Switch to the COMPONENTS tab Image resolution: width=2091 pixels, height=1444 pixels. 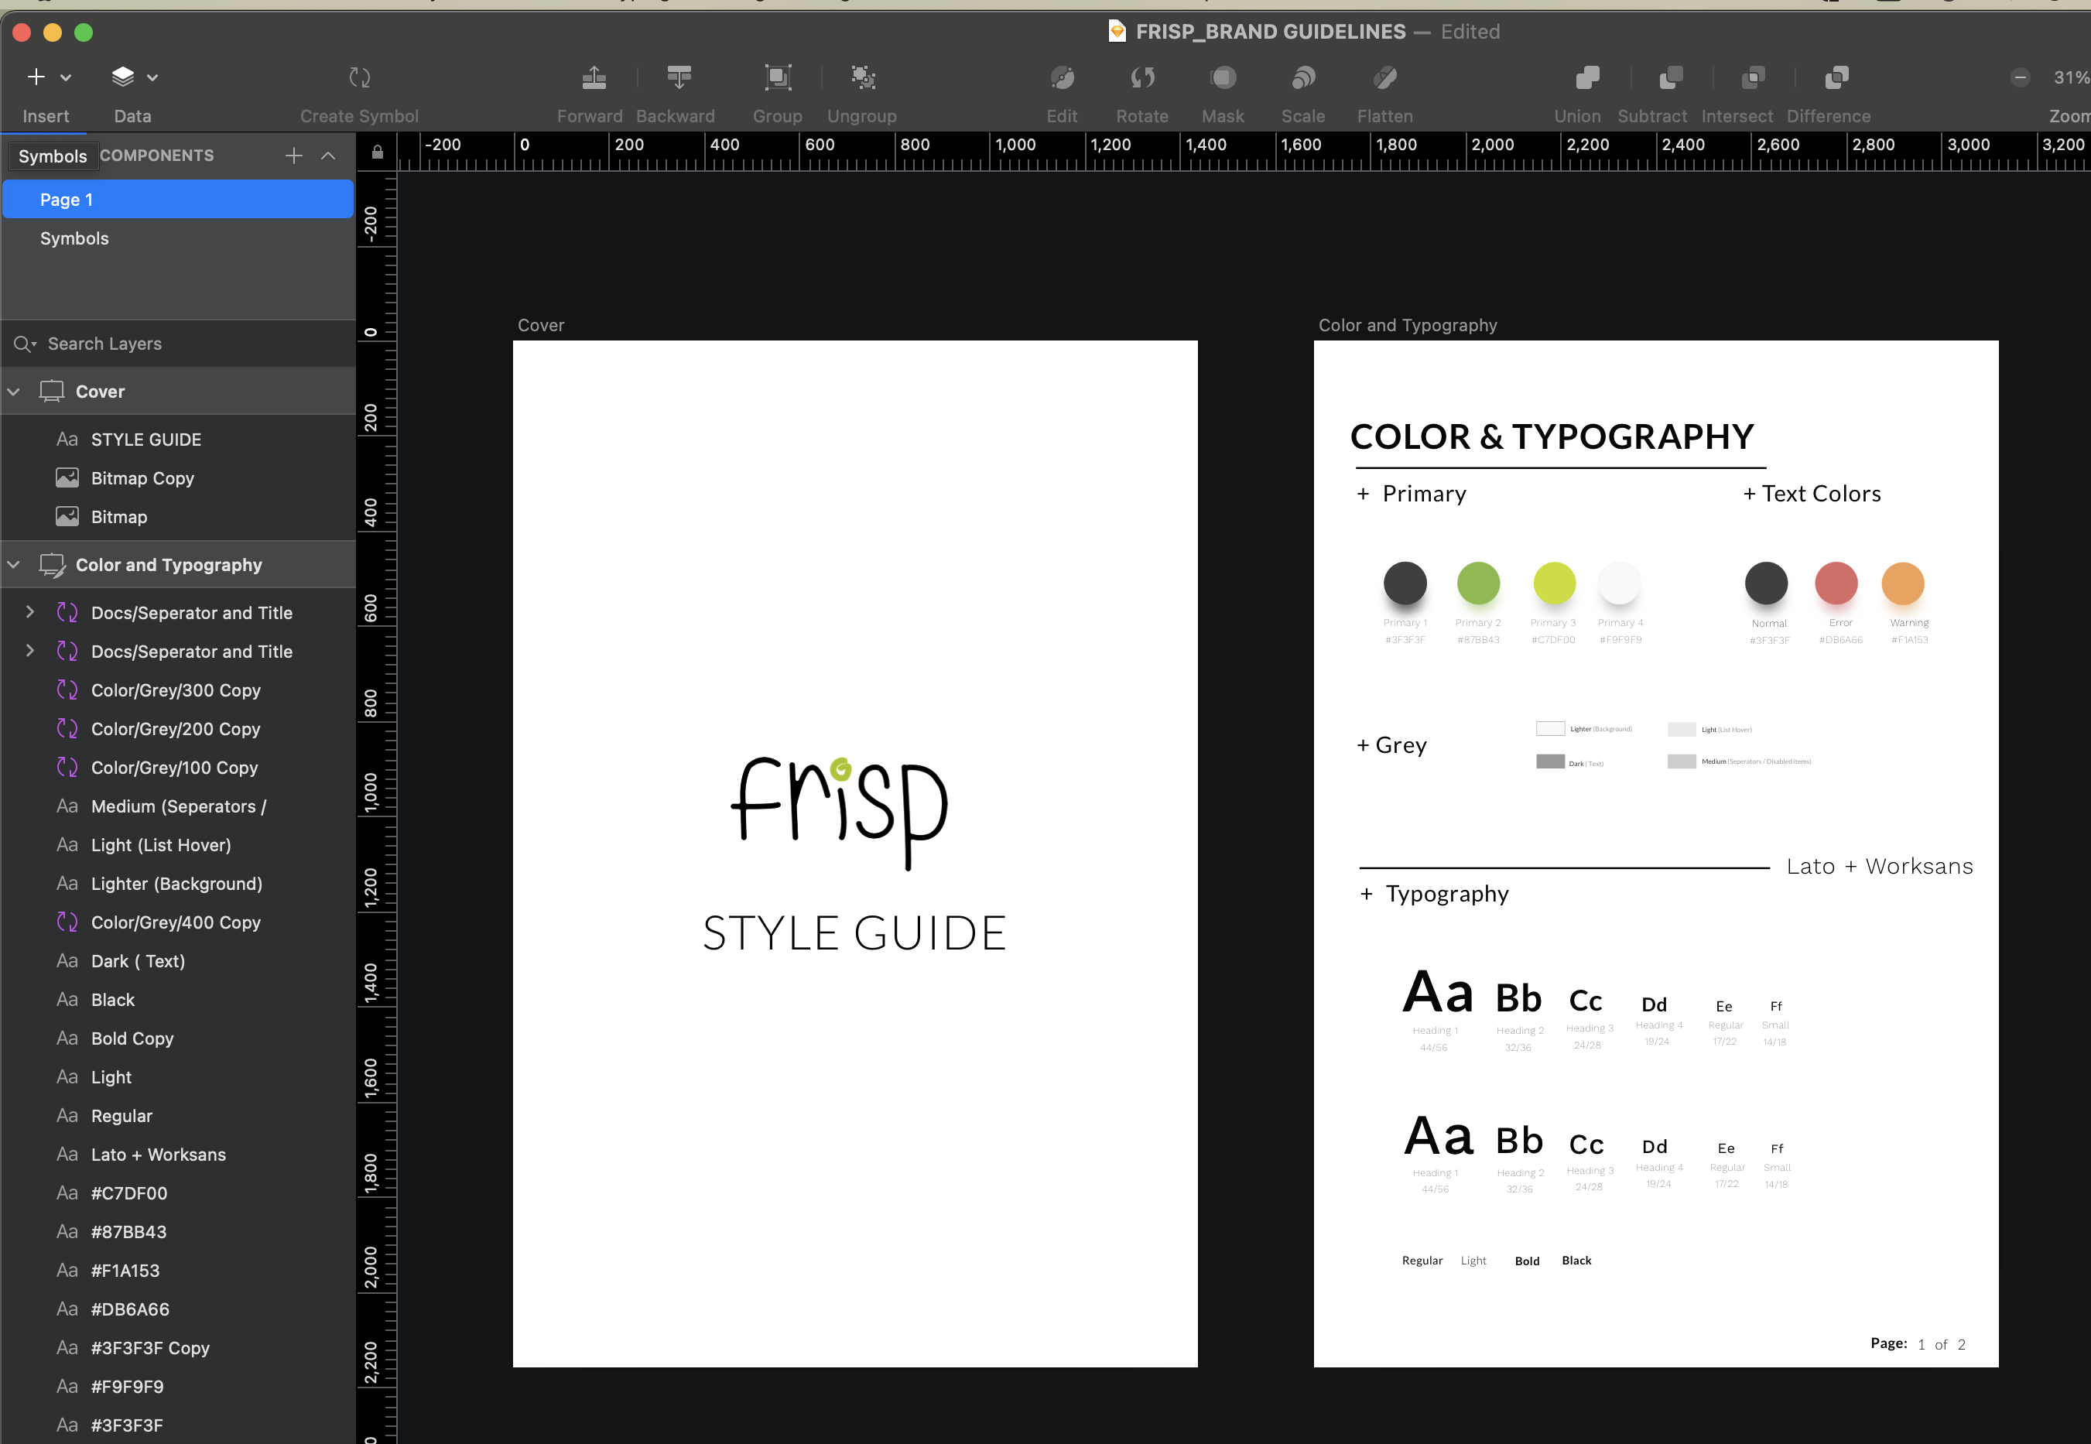click(156, 156)
